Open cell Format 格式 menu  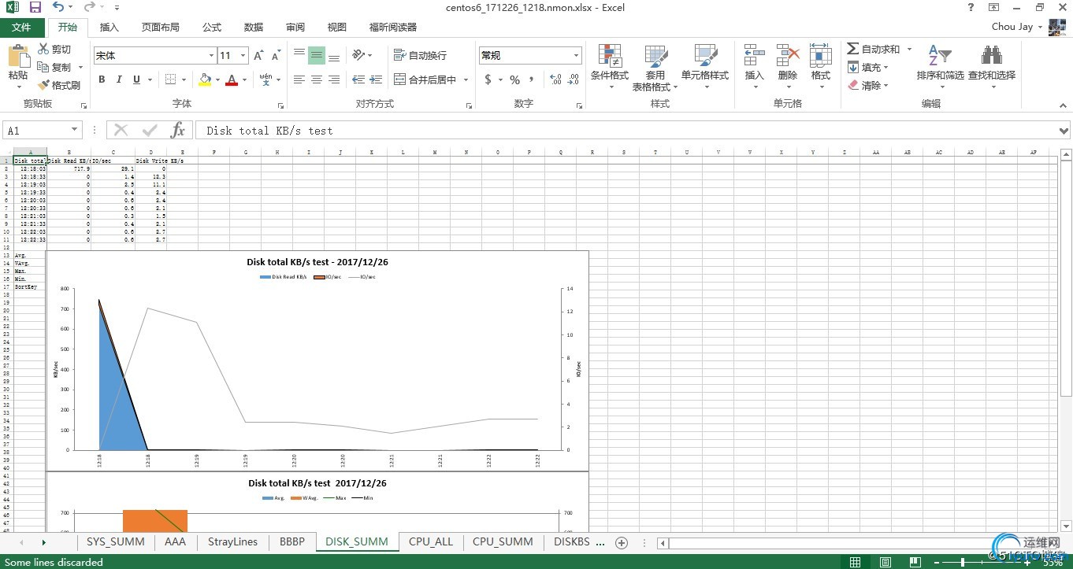(821, 66)
